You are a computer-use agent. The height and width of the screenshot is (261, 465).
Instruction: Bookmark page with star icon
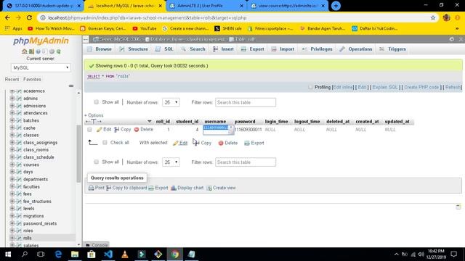tap(433, 17)
